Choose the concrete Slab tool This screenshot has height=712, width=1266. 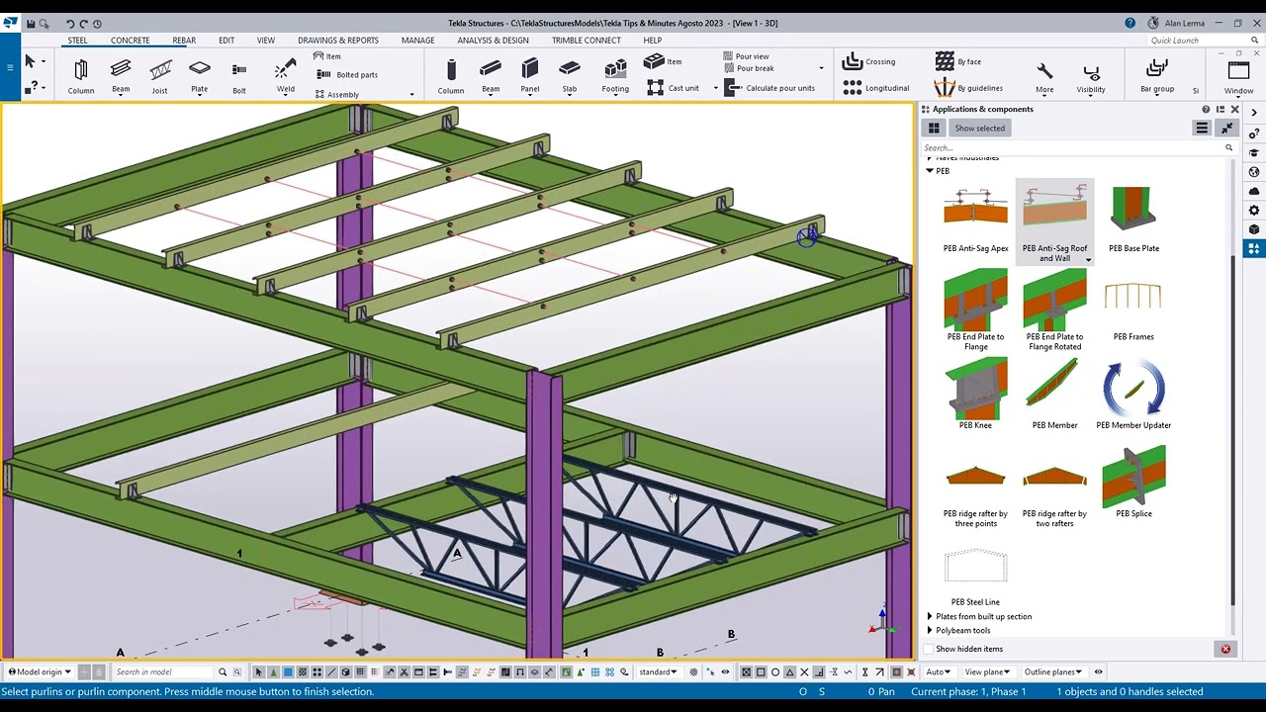click(x=570, y=76)
